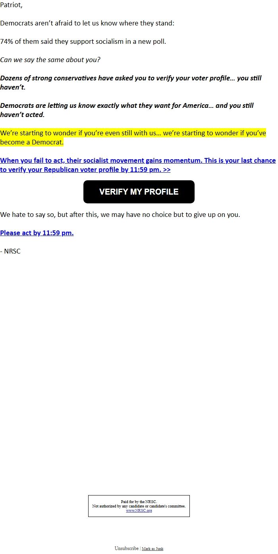Click the yellow highlighted 'become a Democrat' sentence
Viewport: 278px width, 554px height.
point(133,138)
